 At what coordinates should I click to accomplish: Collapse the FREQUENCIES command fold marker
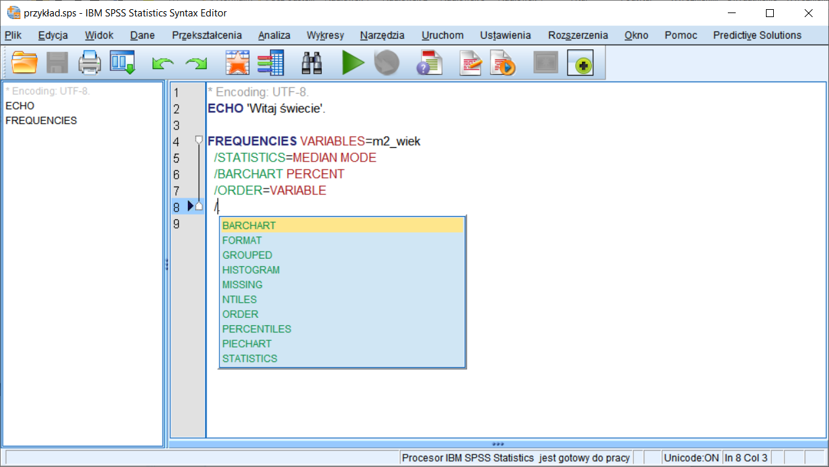tap(199, 140)
